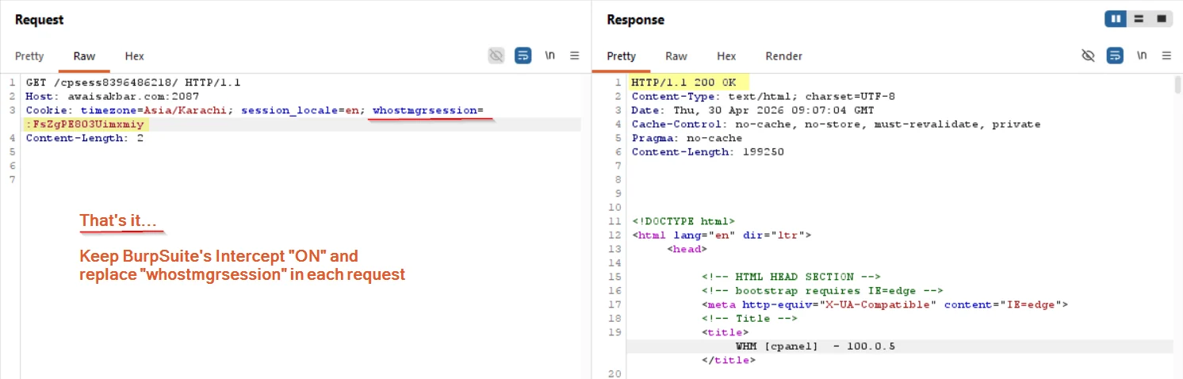The image size is (1183, 379).
Task: Click the GET /cpsess8396486218/ request line
Action: coord(133,82)
